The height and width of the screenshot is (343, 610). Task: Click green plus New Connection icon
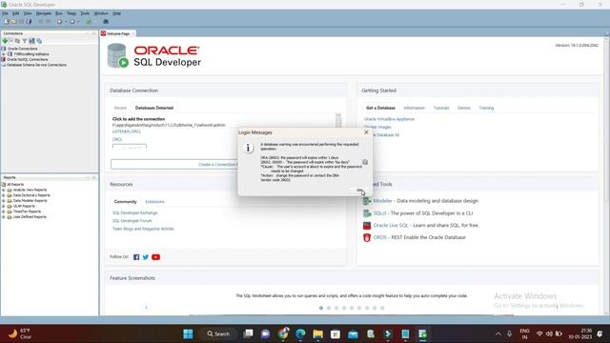[5, 41]
